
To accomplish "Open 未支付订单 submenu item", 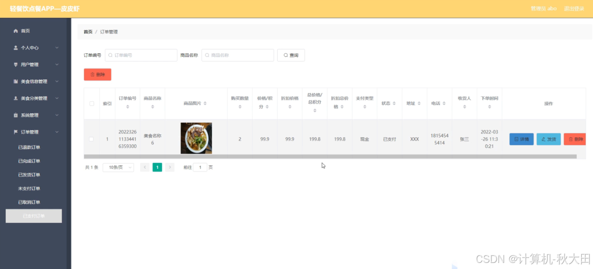I will pos(29,189).
